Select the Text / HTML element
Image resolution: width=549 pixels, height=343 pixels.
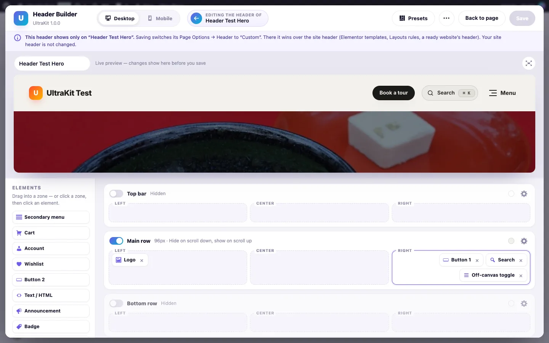coord(51,295)
